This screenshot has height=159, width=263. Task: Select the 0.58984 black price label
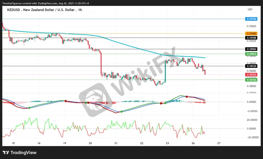(251, 49)
